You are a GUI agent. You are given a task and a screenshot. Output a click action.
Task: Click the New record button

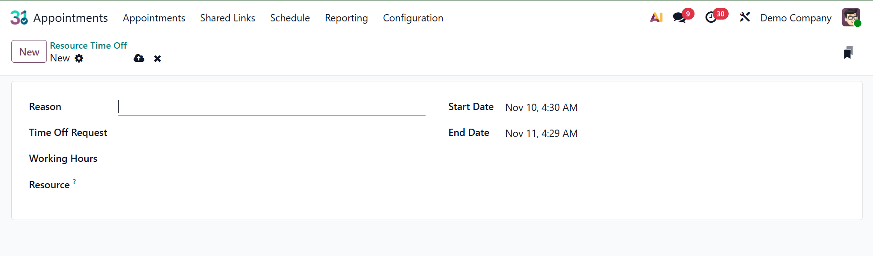click(29, 52)
